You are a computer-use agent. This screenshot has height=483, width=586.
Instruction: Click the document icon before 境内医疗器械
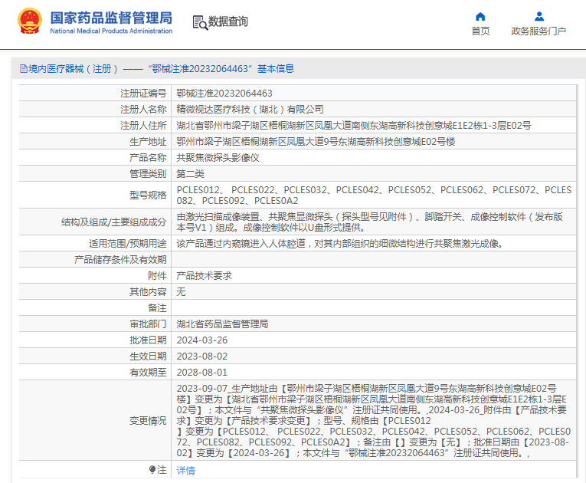24,69
